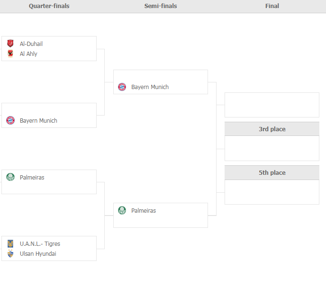Click Bayern Munich crest in semi-finals
Screen dimensions: 326x288
point(122,87)
